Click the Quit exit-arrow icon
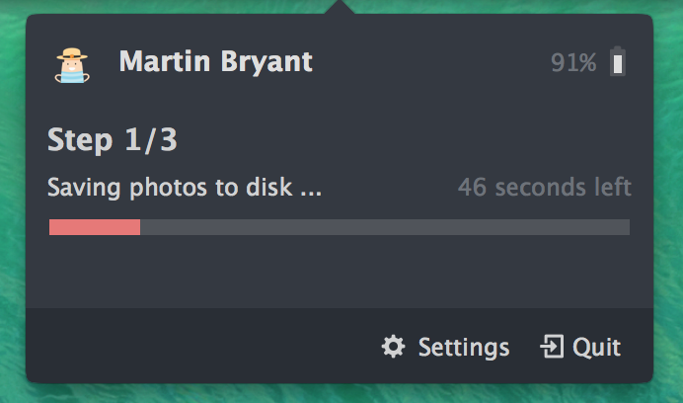This screenshot has width=683, height=403. point(552,347)
